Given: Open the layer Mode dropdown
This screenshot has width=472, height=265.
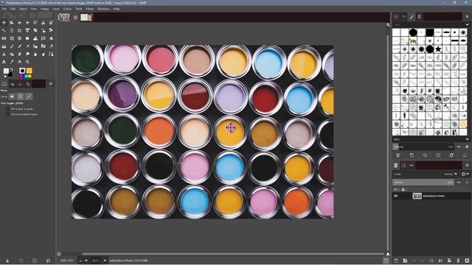Looking at the screenshot, I should pyautogui.click(x=451, y=174).
